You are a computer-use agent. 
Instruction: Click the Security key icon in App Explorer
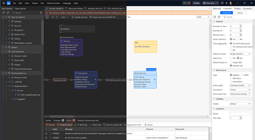12,26
